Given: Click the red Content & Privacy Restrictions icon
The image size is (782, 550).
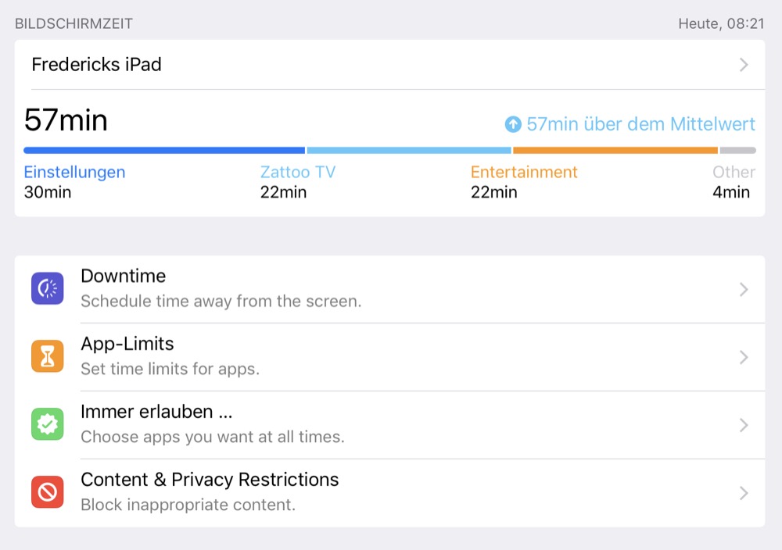Looking at the screenshot, I should 47,493.
